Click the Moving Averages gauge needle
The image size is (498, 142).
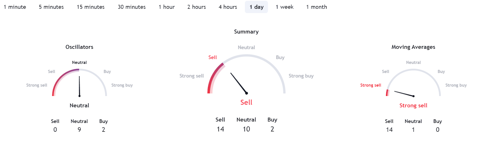click(404, 94)
